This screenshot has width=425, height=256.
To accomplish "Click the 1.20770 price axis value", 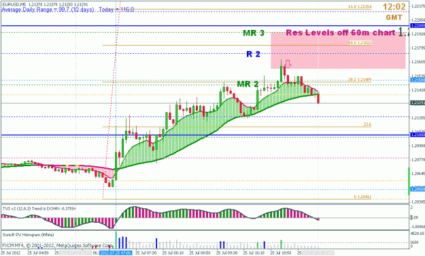I will 418,159.
